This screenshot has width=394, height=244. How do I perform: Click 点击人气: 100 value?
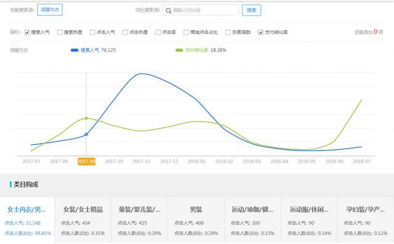pyautogui.click(x=246, y=223)
